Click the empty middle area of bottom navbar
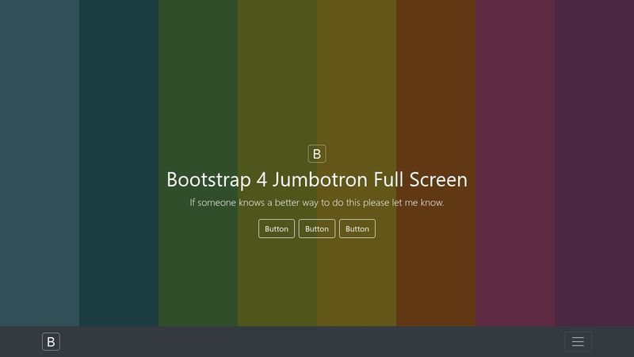Screen dimensions: 634x357 [x=317, y=342]
